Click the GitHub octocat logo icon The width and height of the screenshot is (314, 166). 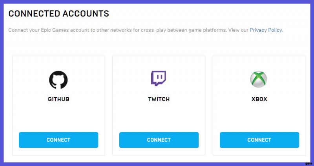point(58,80)
